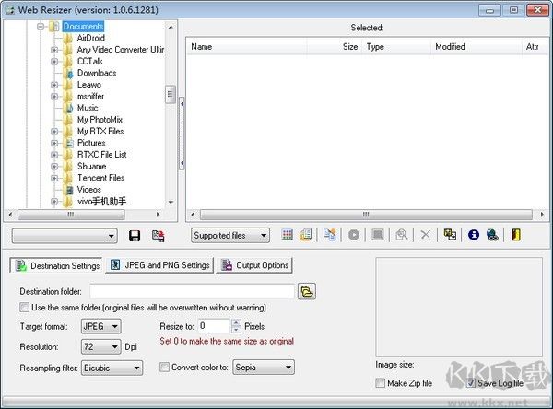
Task: Click the Music folder icon in tree
Action: point(69,108)
